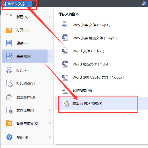
Task: Click the document icon in title bar corner
Action: pyautogui.click(x=144, y=3)
